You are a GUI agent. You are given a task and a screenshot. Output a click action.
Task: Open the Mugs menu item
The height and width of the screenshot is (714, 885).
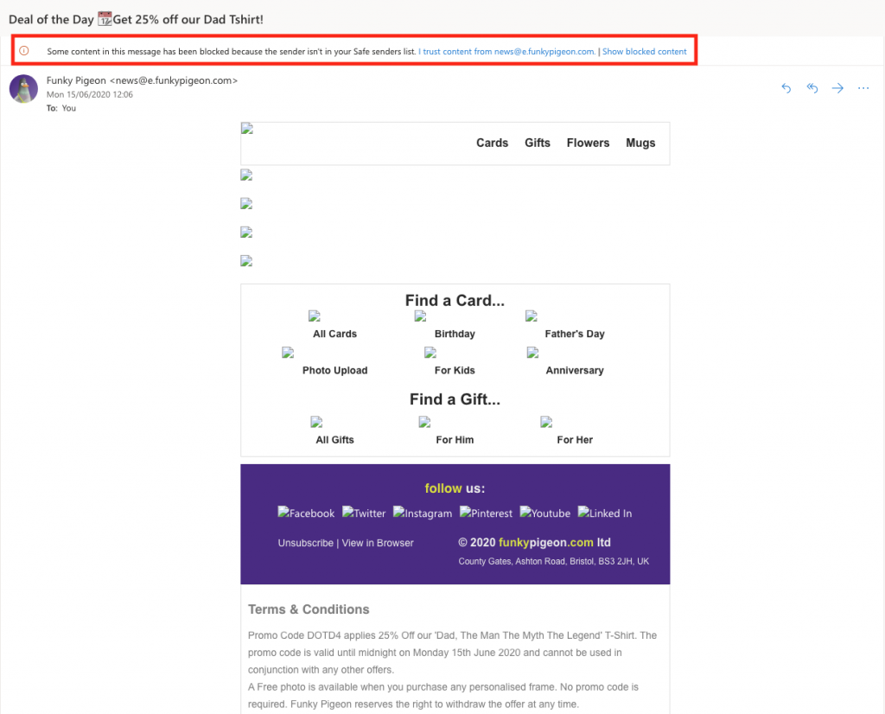640,143
